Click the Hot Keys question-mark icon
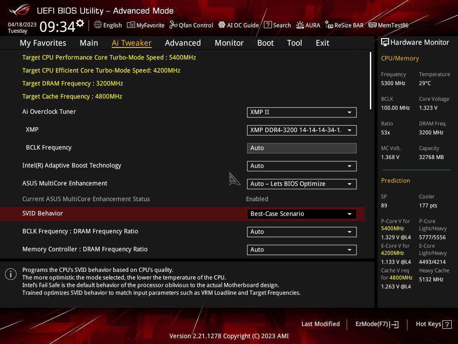 pos(447,324)
